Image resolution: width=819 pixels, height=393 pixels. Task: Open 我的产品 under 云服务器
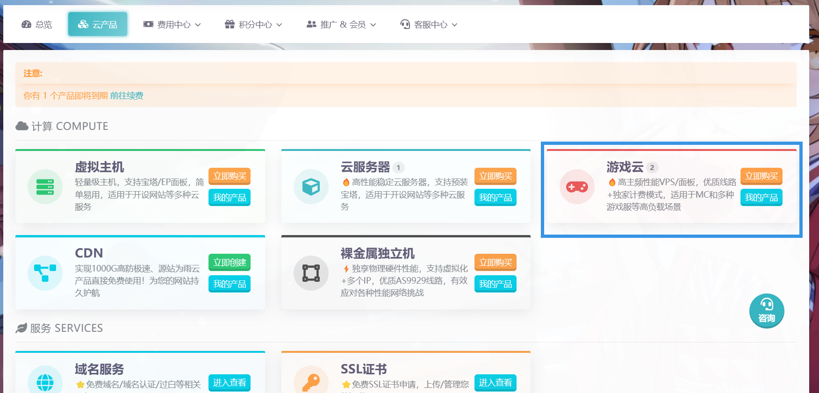[x=495, y=198]
